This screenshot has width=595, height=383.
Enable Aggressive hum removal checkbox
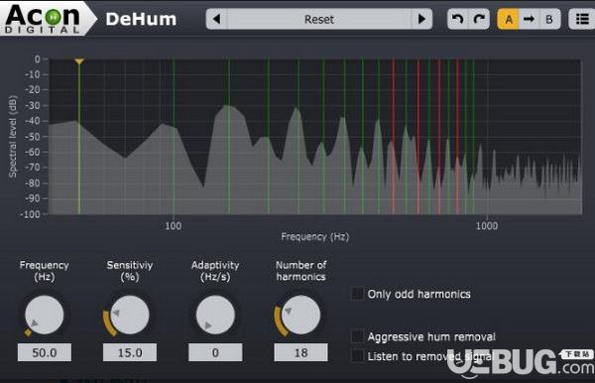pyautogui.click(x=357, y=336)
